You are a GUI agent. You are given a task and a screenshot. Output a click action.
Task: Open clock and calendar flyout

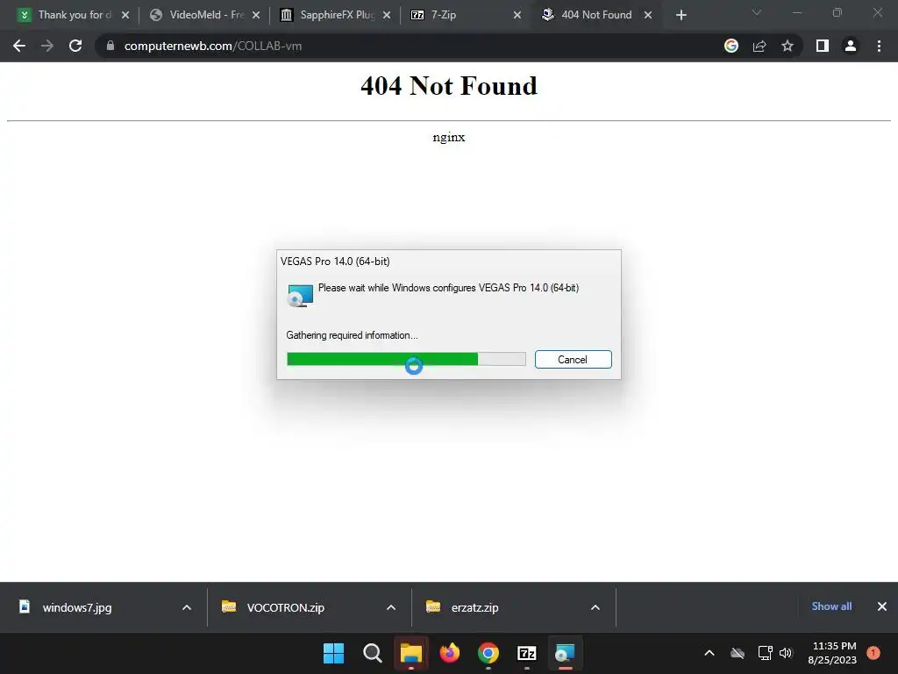(x=833, y=653)
